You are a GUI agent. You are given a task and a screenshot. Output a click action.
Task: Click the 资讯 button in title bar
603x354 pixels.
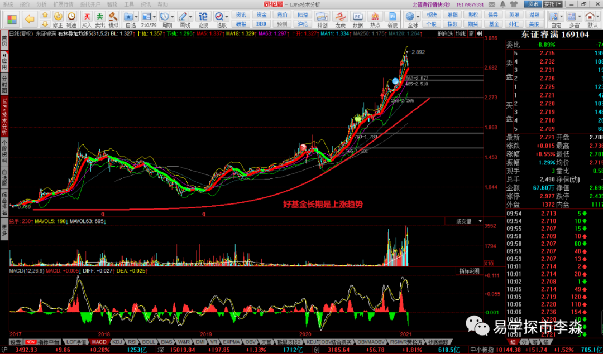tap(533, 4)
